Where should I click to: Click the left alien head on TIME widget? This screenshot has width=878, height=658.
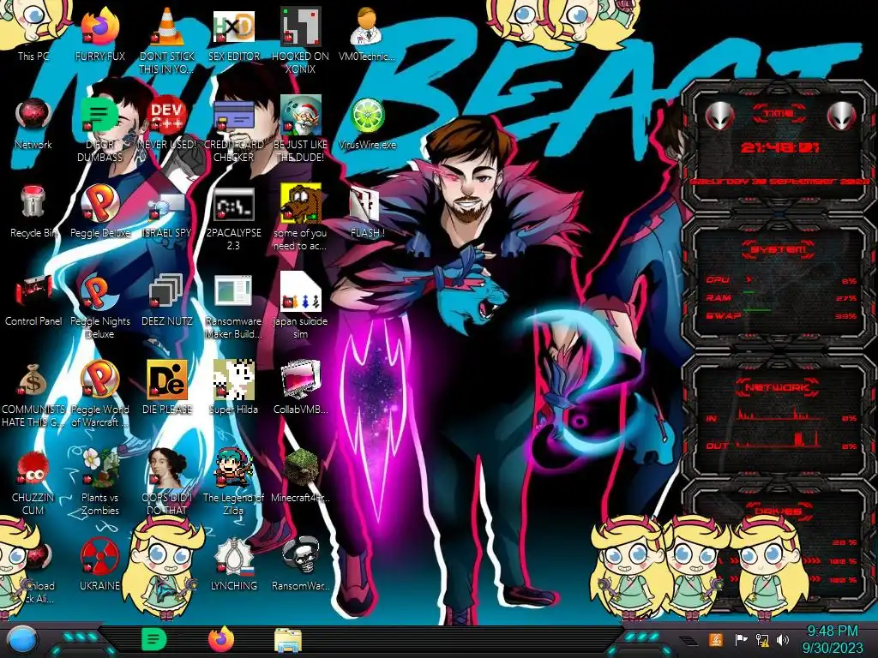point(719,116)
